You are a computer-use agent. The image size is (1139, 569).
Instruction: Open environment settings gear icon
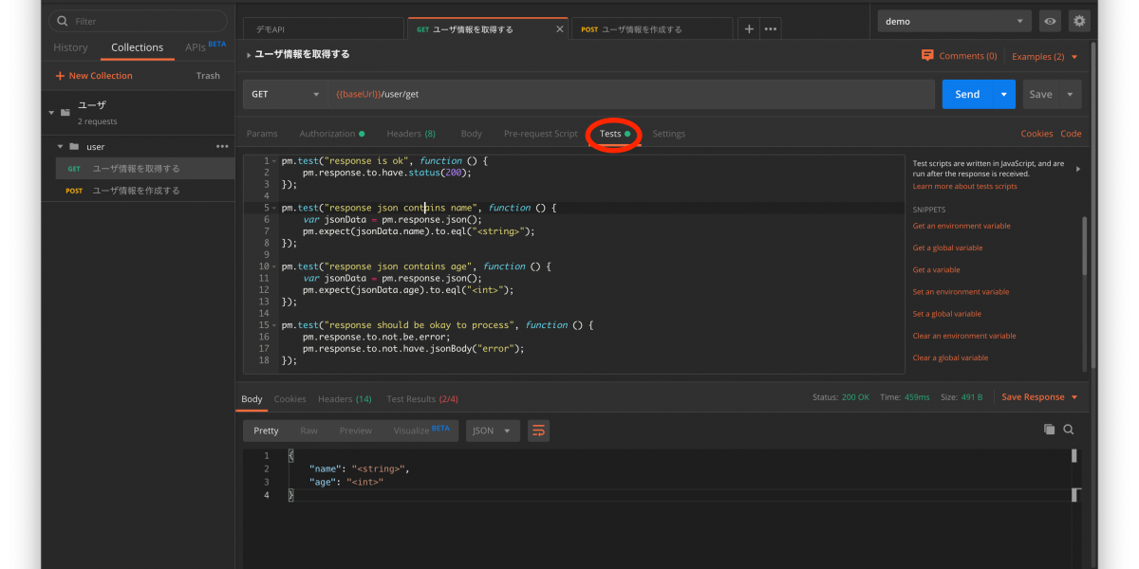[x=1079, y=21]
